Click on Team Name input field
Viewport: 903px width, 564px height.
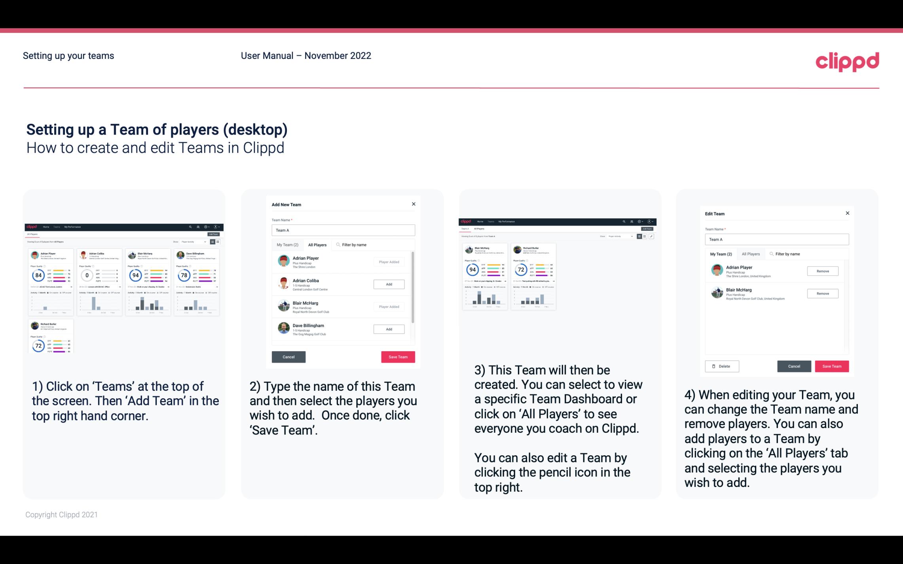343,230
